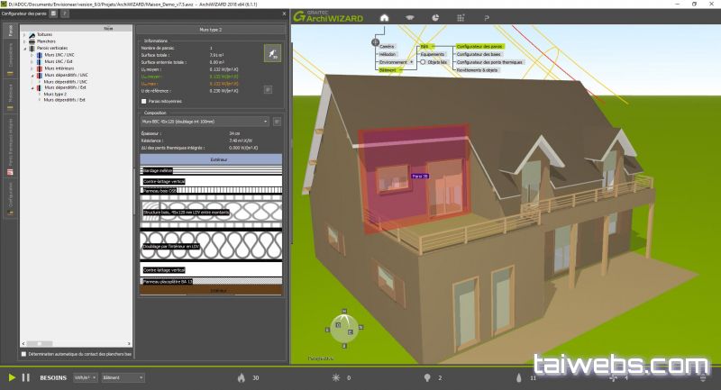Click the flame heating indicator icon

point(241,377)
